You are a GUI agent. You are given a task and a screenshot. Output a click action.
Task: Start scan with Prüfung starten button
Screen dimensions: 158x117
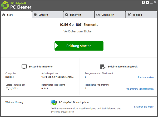pos(79,46)
